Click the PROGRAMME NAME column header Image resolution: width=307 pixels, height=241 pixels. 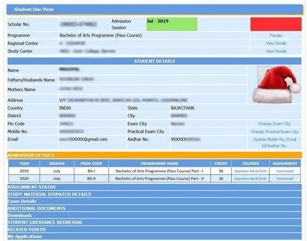[x=159, y=163]
